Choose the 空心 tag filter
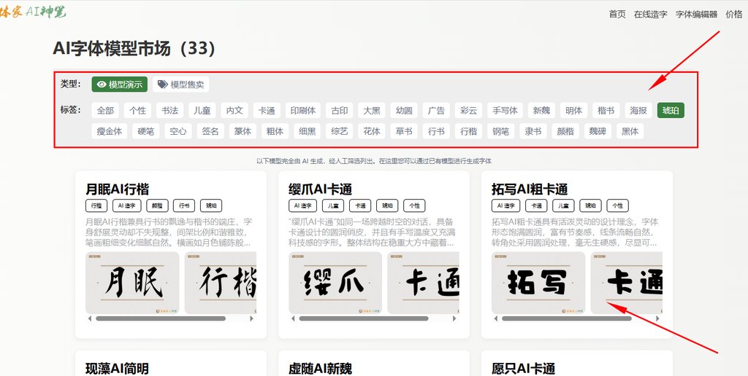The width and height of the screenshot is (748, 376). click(x=178, y=131)
